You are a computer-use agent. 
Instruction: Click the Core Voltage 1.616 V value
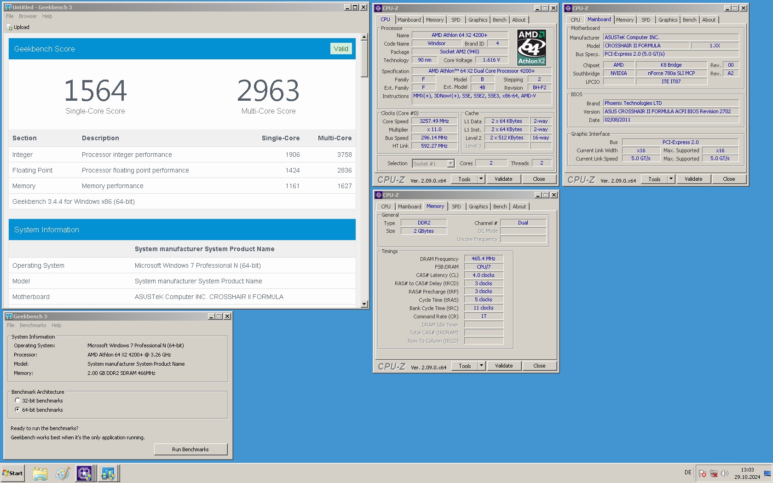click(x=491, y=60)
